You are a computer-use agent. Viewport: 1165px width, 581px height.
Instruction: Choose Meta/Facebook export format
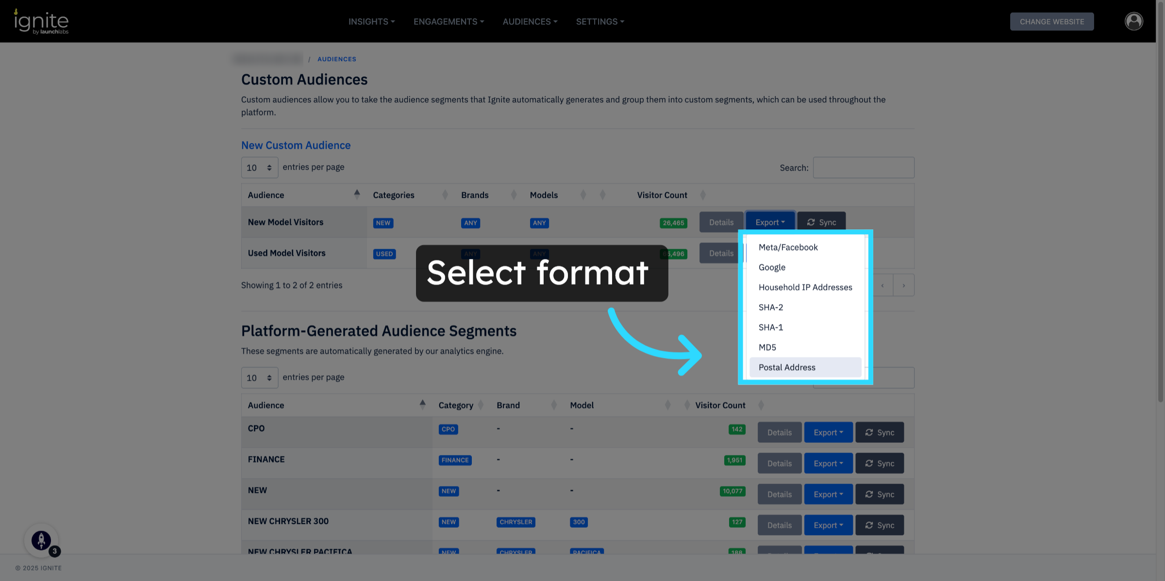788,247
